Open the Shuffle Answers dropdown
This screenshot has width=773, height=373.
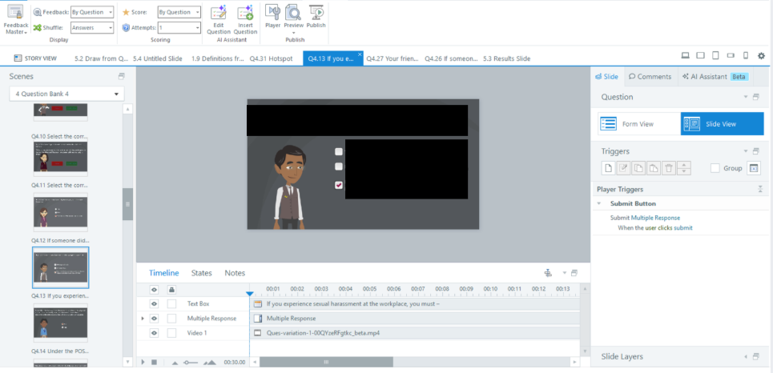[x=92, y=27]
